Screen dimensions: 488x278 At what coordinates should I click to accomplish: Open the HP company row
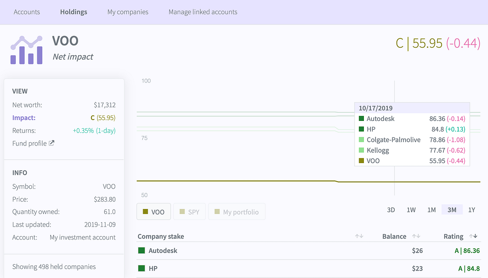(x=309, y=268)
